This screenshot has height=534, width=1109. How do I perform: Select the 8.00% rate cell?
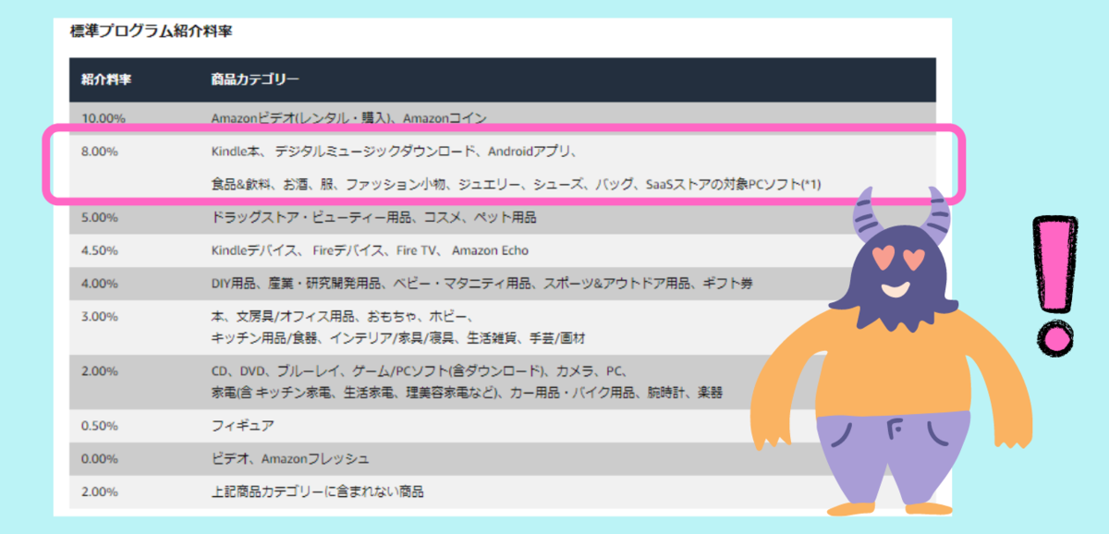(x=100, y=152)
